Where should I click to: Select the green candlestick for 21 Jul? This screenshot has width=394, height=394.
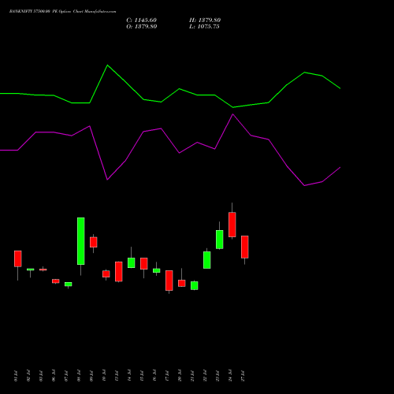click(x=195, y=285)
